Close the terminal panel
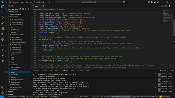Image resolution: width=175 pixels, height=98 pixels. [x=172, y=70]
